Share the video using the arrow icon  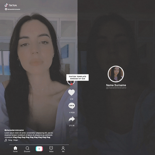71,119
